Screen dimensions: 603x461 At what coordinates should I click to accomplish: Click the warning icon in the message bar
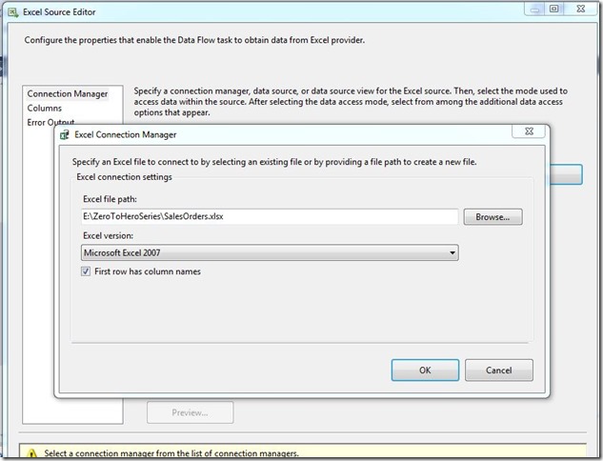(x=32, y=454)
